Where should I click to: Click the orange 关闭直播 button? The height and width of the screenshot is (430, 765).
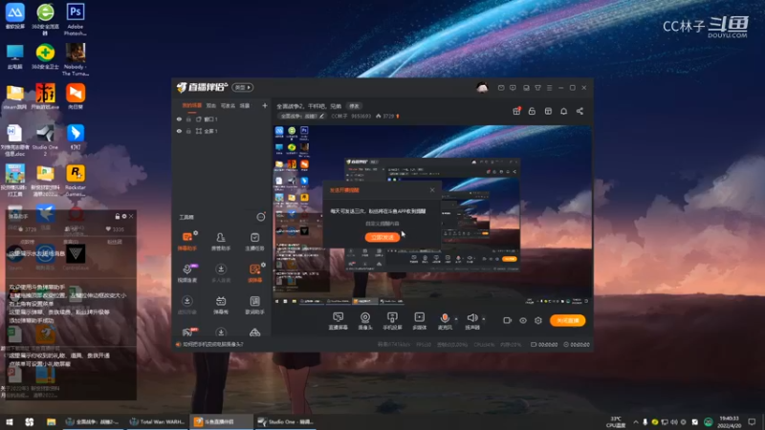[x=567, y=320]
